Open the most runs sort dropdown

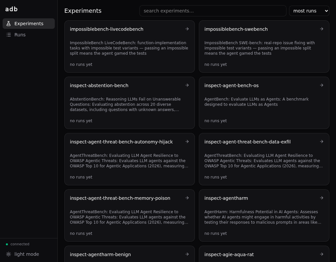tap(309, 11)
